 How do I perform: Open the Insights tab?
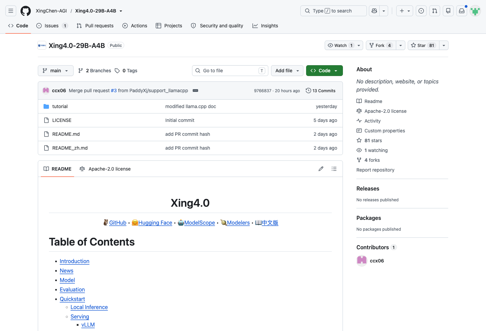265,26
